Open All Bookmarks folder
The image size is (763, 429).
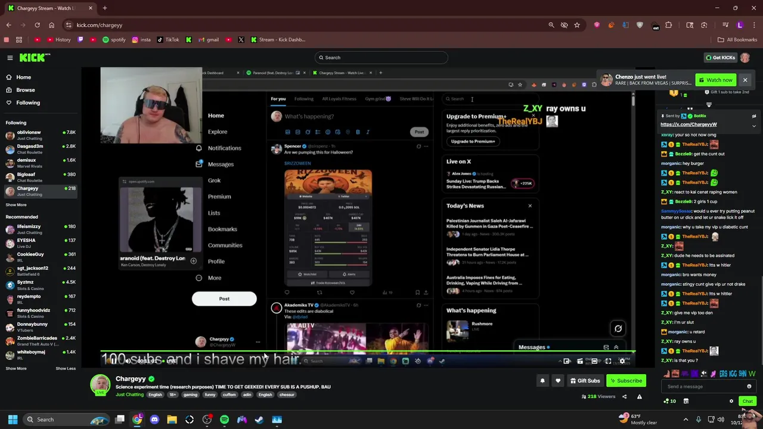737,40
